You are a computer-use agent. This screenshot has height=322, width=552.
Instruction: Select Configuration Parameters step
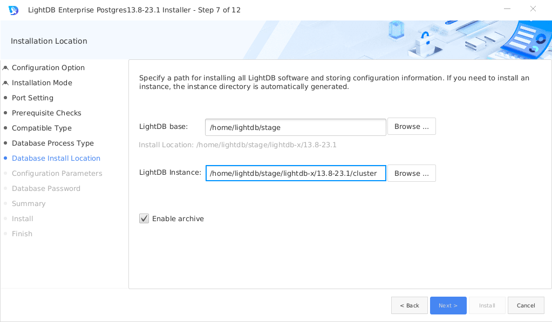57,174
